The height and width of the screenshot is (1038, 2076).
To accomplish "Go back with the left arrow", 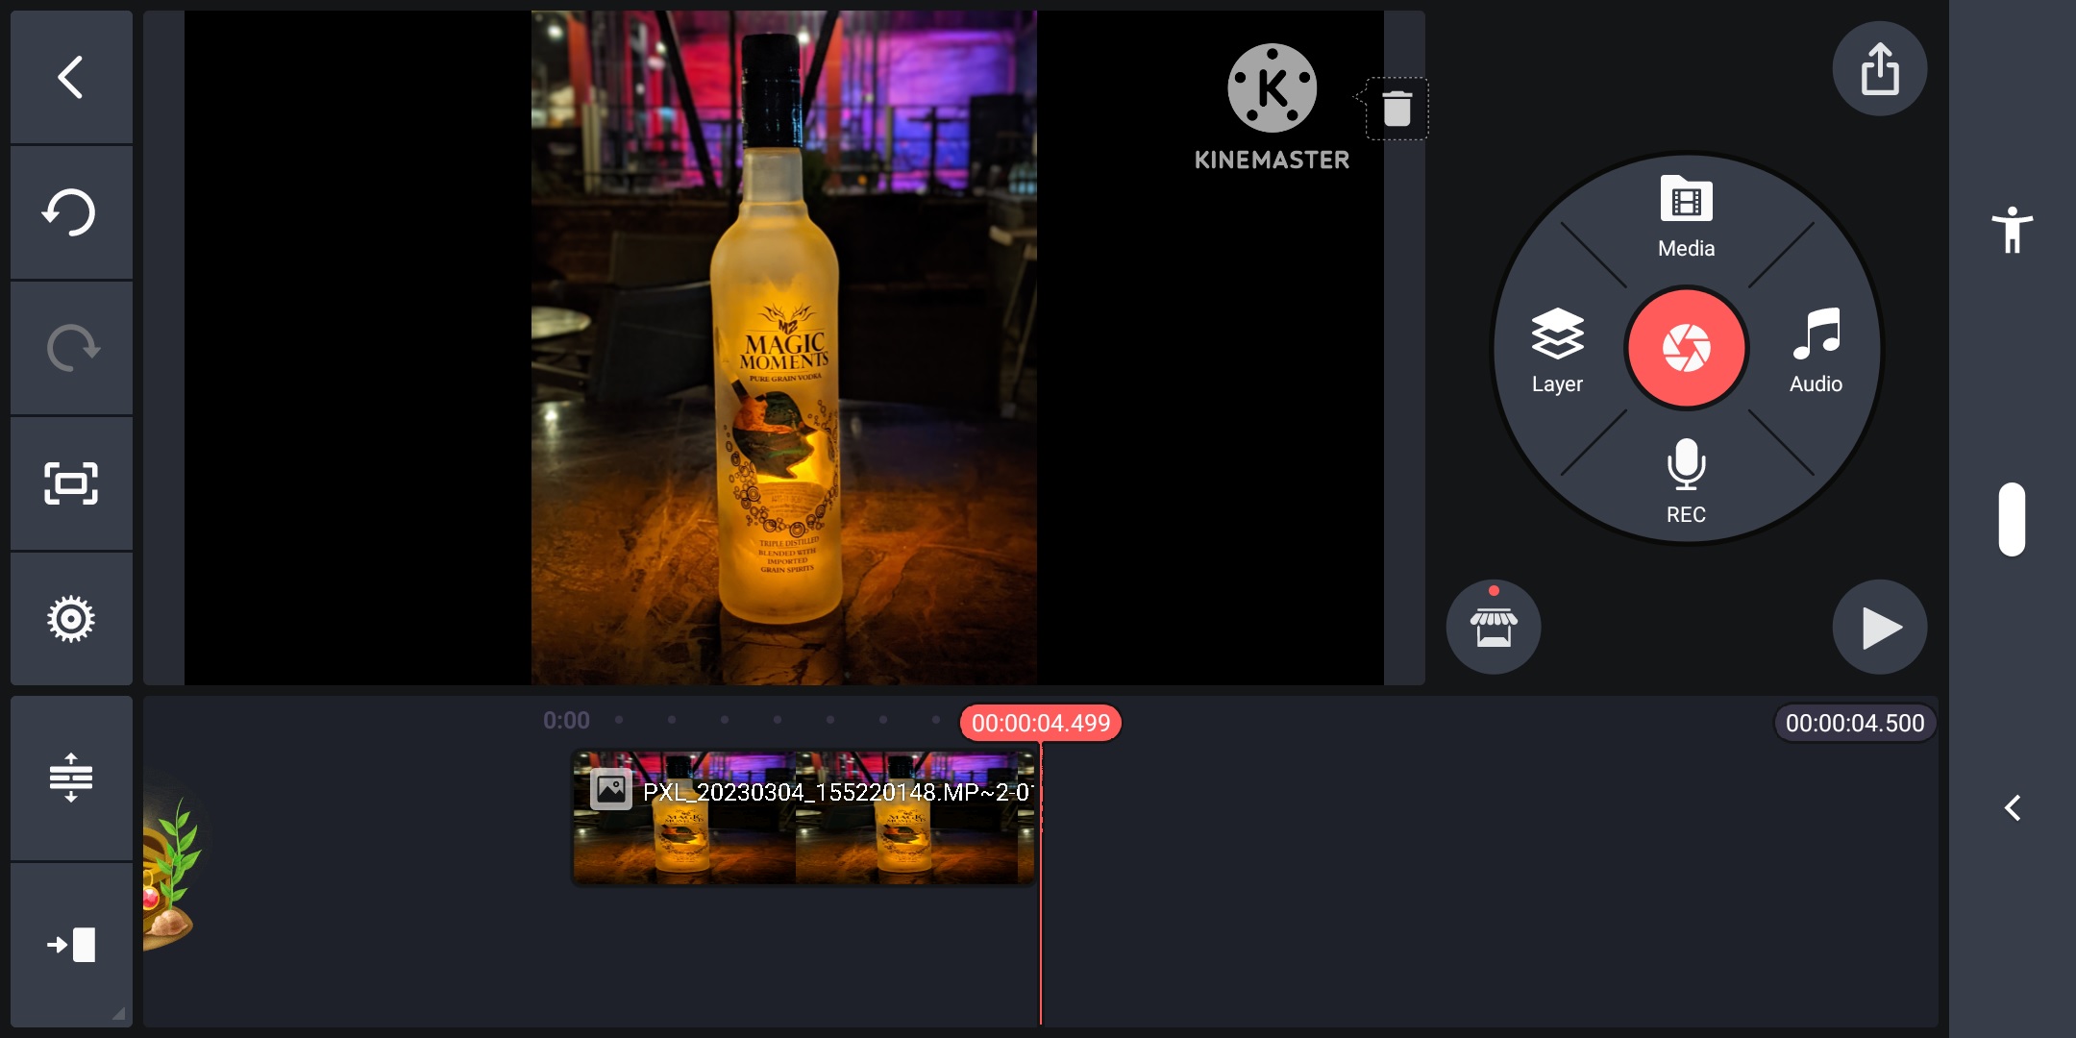I will coord(71,77).
